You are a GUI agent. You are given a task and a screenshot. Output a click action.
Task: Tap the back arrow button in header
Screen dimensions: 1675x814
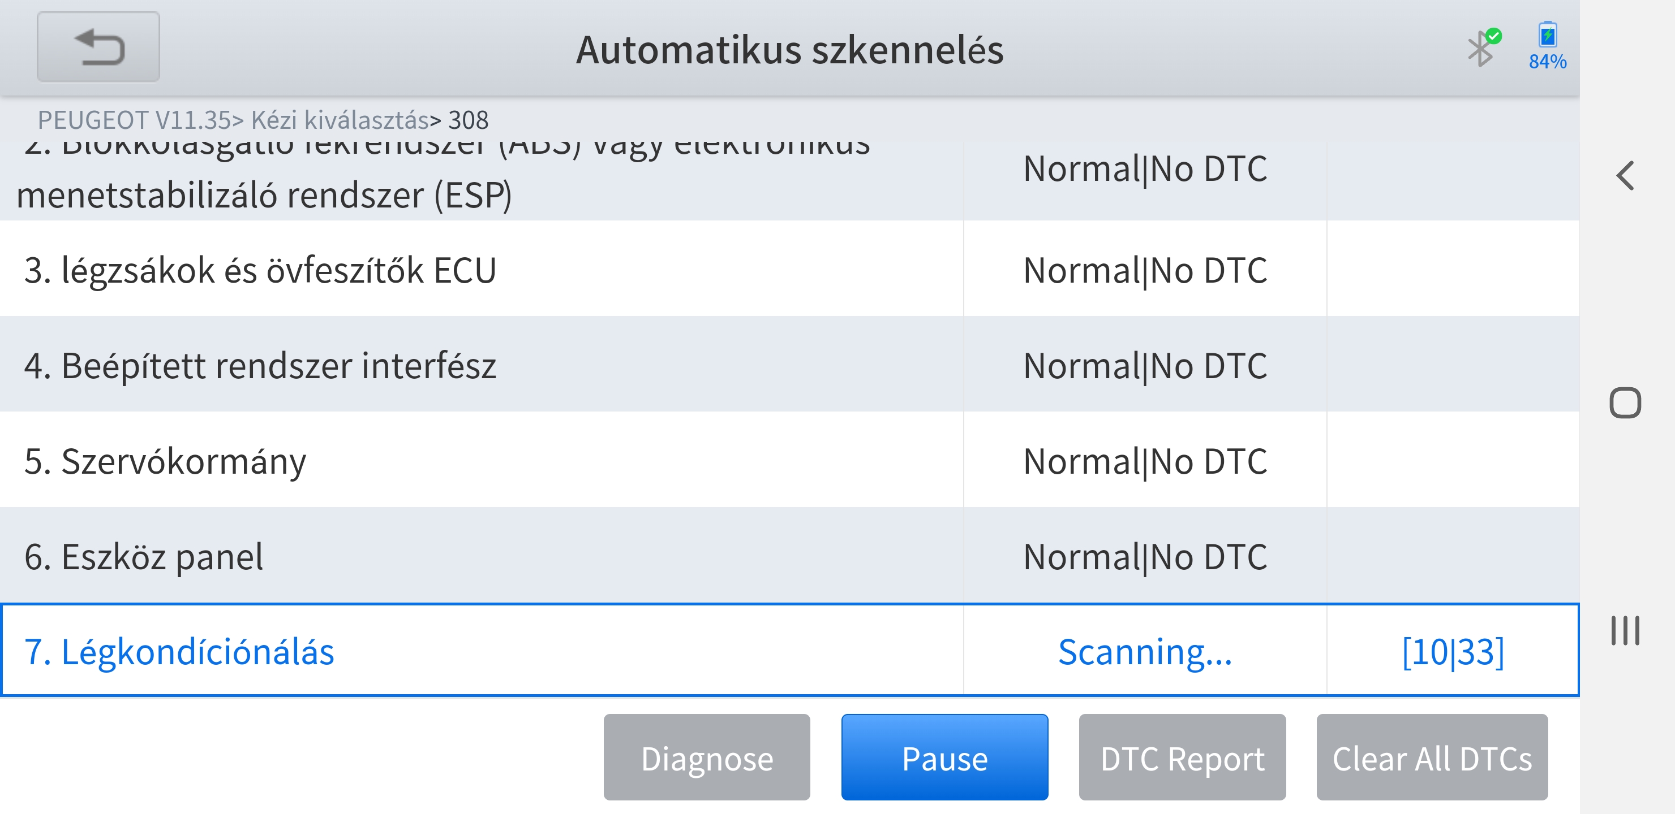98,47
